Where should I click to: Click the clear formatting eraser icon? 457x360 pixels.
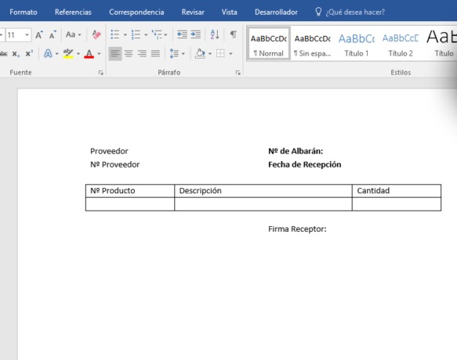point(96,34)
